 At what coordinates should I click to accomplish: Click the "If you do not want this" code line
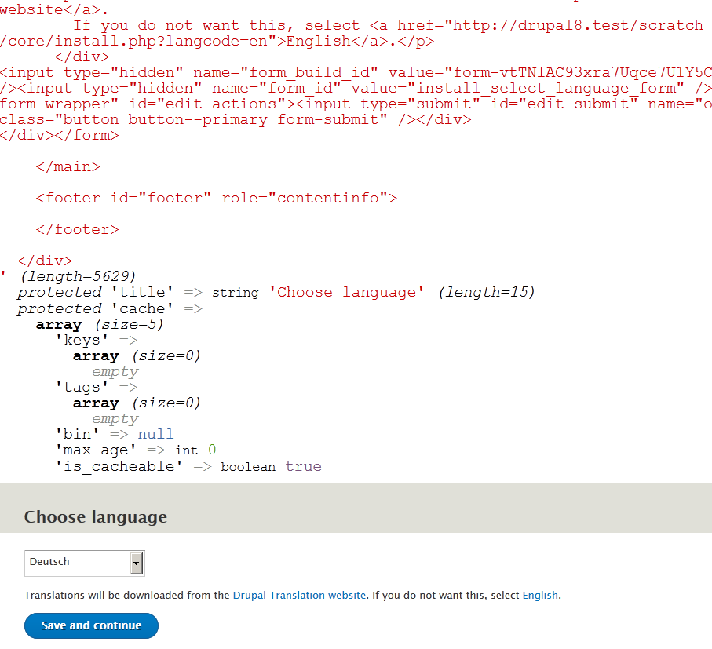click(x=389, y=25)
